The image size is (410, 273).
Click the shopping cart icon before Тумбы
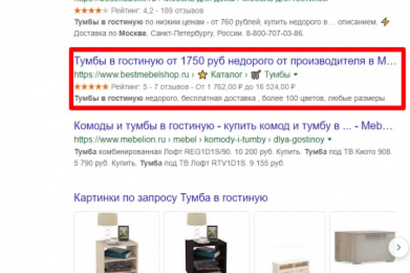coord(256,75)
